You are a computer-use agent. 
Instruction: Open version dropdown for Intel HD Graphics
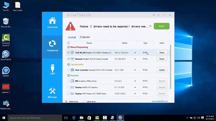pos(135,87)
